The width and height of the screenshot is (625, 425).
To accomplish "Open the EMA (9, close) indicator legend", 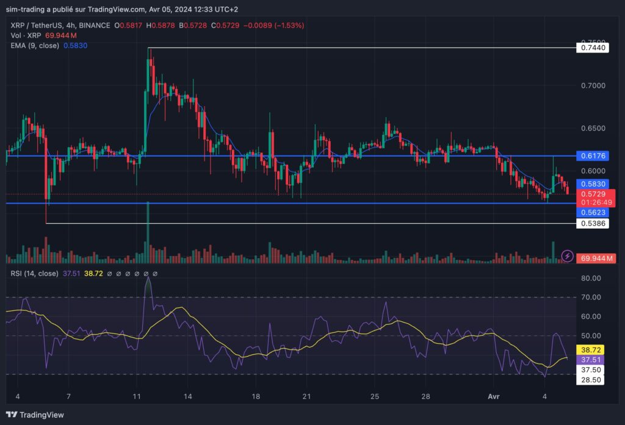I will 37,45.
